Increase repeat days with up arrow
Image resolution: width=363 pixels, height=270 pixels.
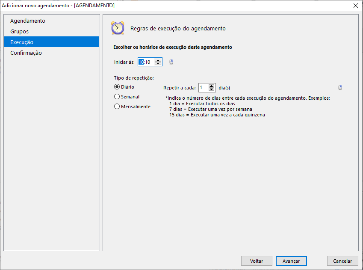pyautogui.click(x=211, y=86)
